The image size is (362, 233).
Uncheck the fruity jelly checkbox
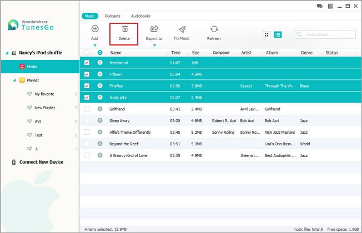pos(87,97)
